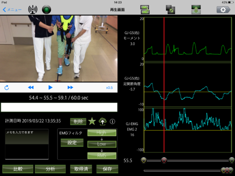Tap the green status indicator light

(47, 10)
